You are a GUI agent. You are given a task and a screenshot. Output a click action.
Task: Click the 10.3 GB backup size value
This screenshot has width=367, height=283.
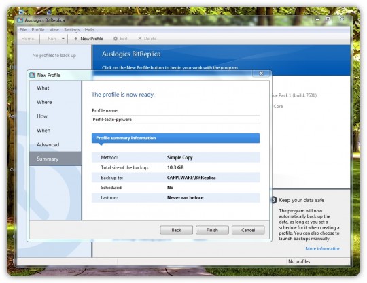(x=175, y=167)
